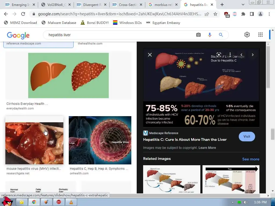Click See more related images

coord(251,159)
